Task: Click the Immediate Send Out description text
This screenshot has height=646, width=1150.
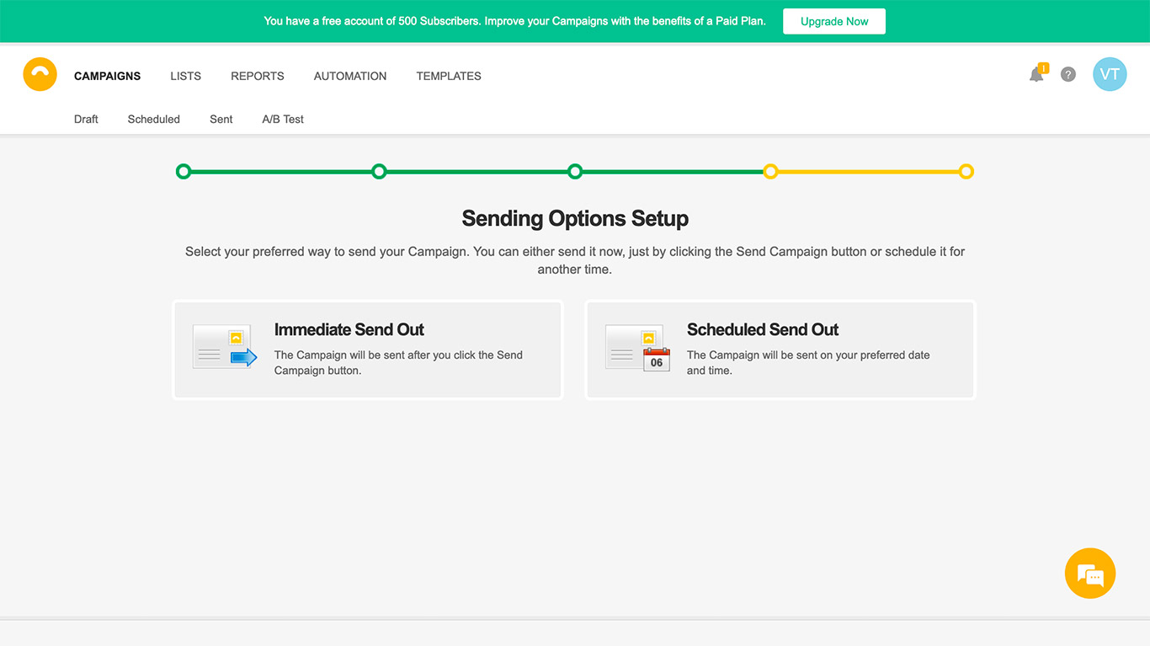Action: [x=398, y=362]
